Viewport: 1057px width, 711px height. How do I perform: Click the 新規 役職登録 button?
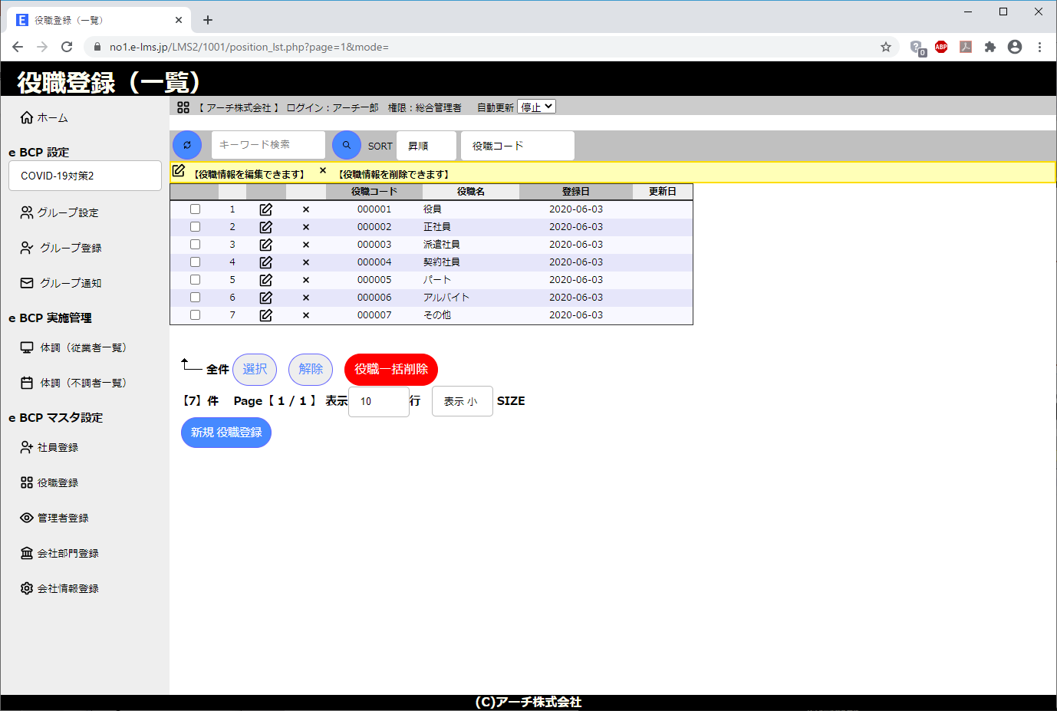click(226, 433)
